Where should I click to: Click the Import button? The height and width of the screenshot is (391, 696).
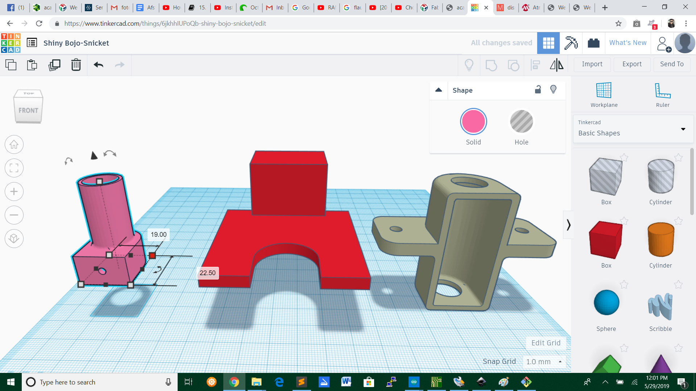coord(592,64)
